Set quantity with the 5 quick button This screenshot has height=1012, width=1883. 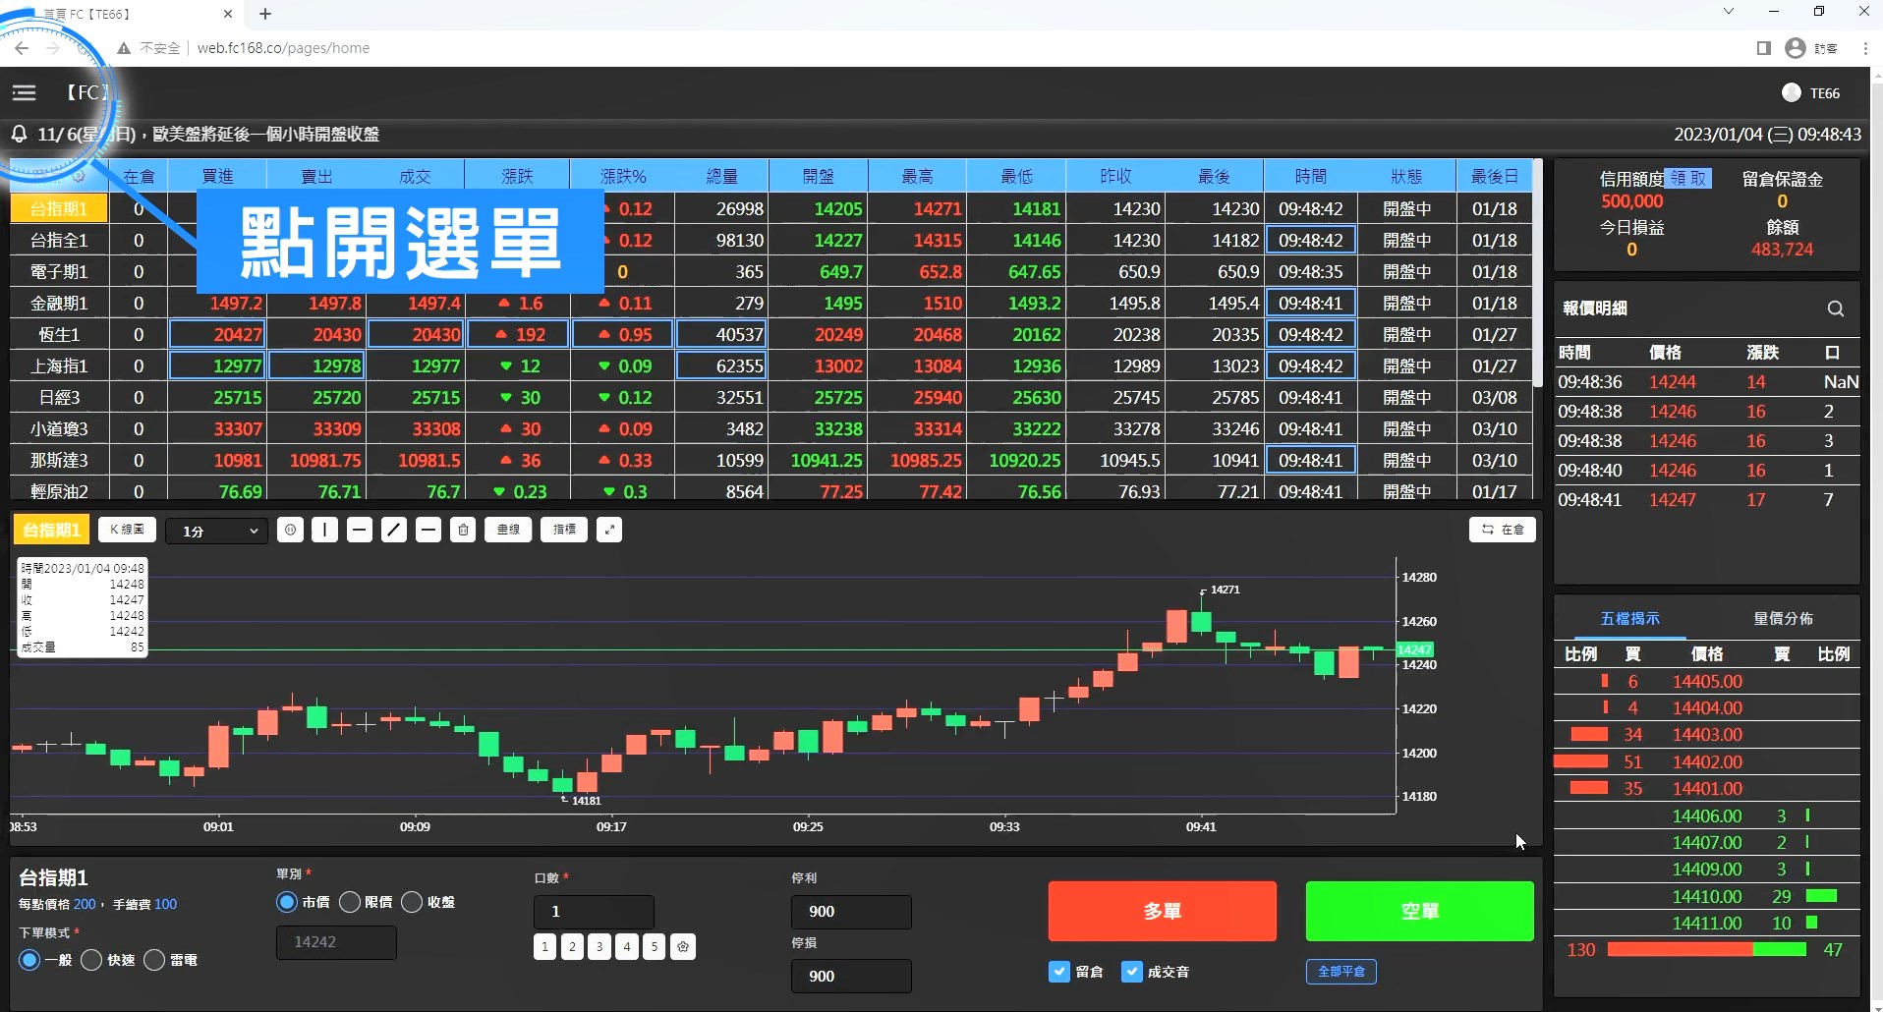(655, 946)
